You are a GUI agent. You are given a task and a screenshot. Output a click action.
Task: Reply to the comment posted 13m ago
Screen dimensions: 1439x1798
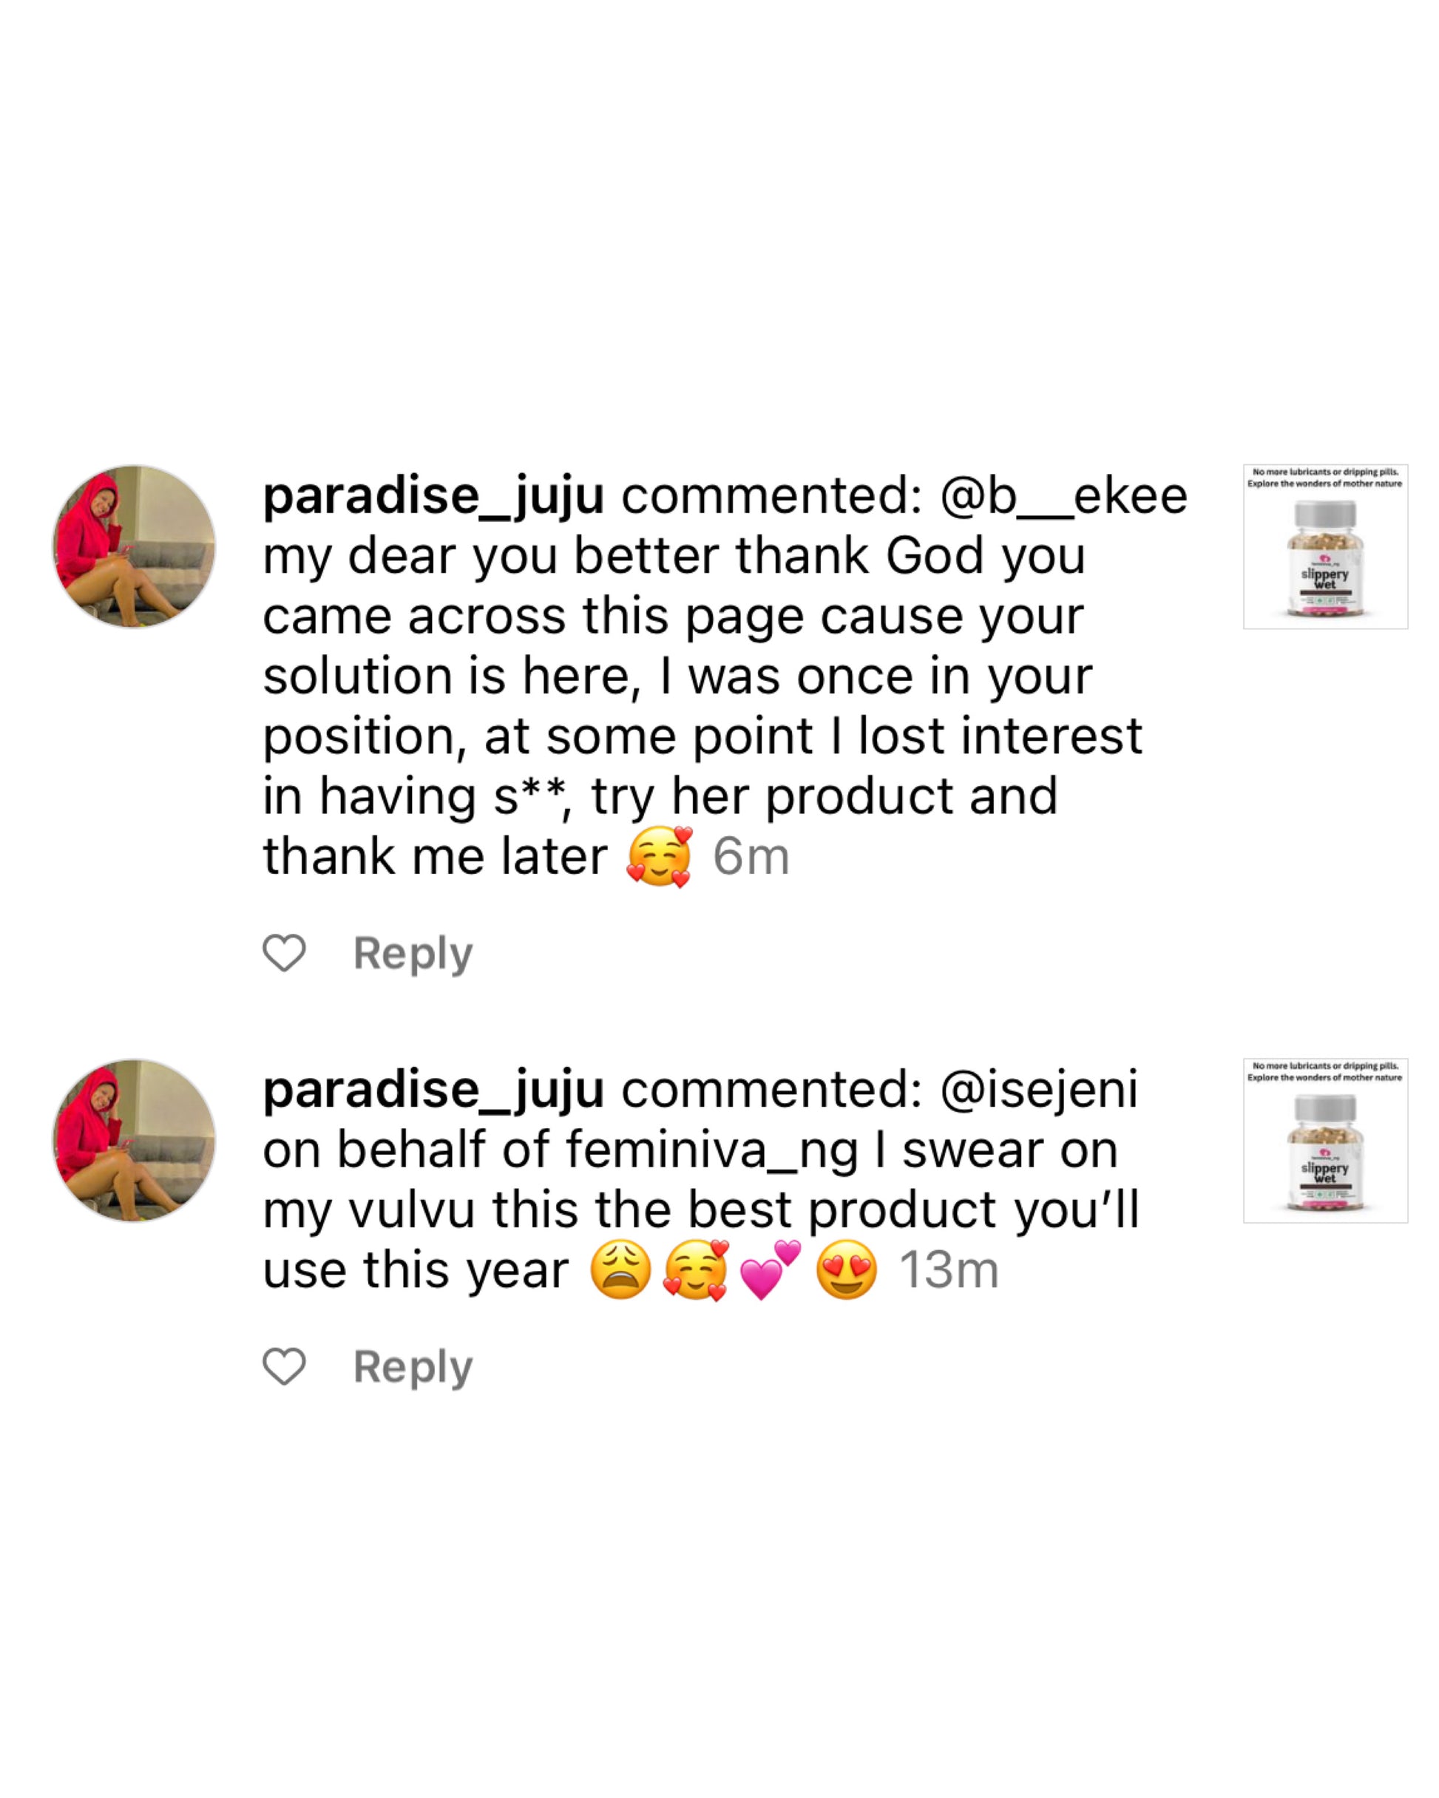click(413, 1367)
